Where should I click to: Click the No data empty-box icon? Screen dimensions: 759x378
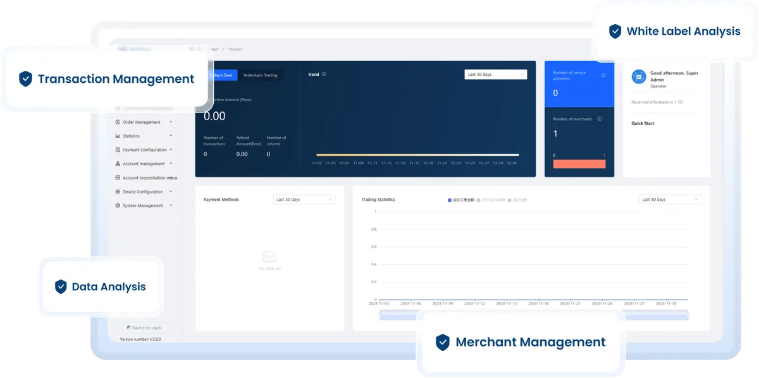269,257
